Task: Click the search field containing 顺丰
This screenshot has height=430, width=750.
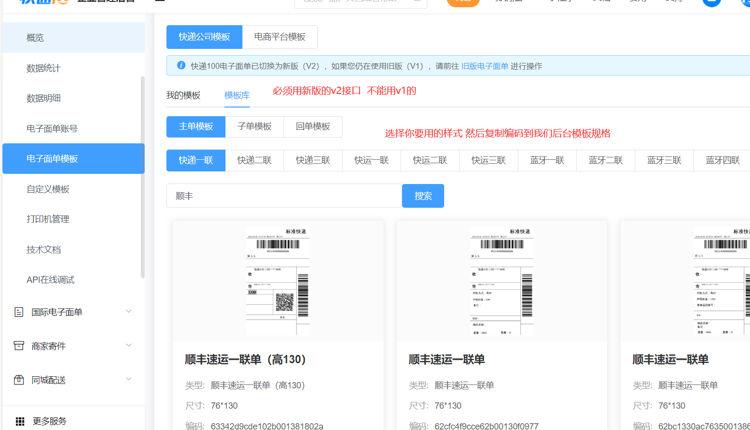Action: (x=284, y=196)
